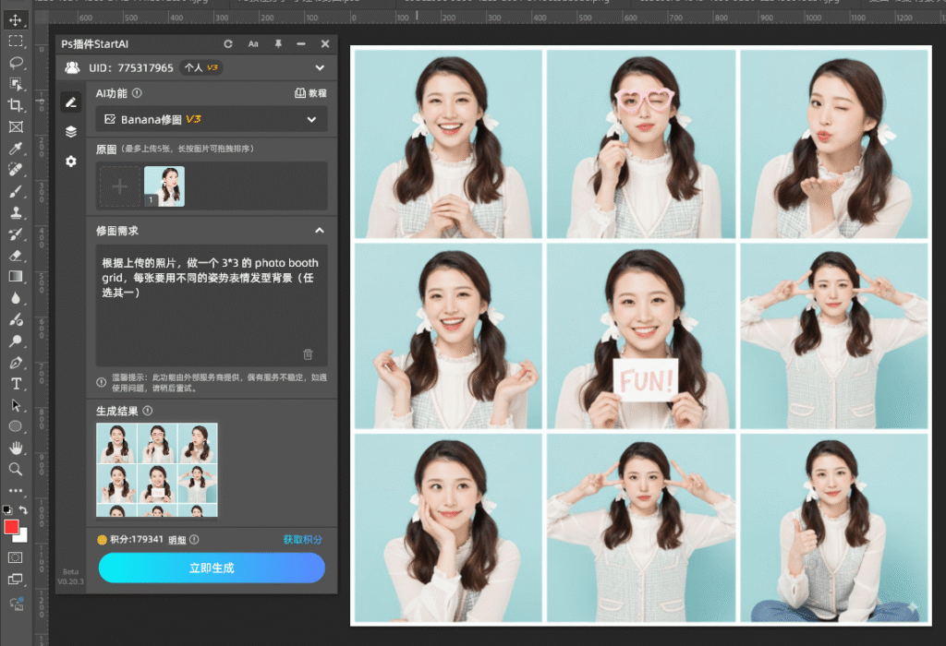The width and height of the screenshot is (946, 646).
Task: Refresh the StartAI plugin panel
Action: pos(227,44)
